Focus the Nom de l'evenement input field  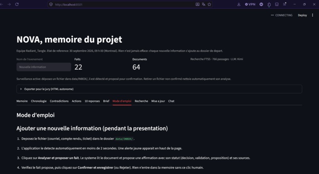[44, 67]
